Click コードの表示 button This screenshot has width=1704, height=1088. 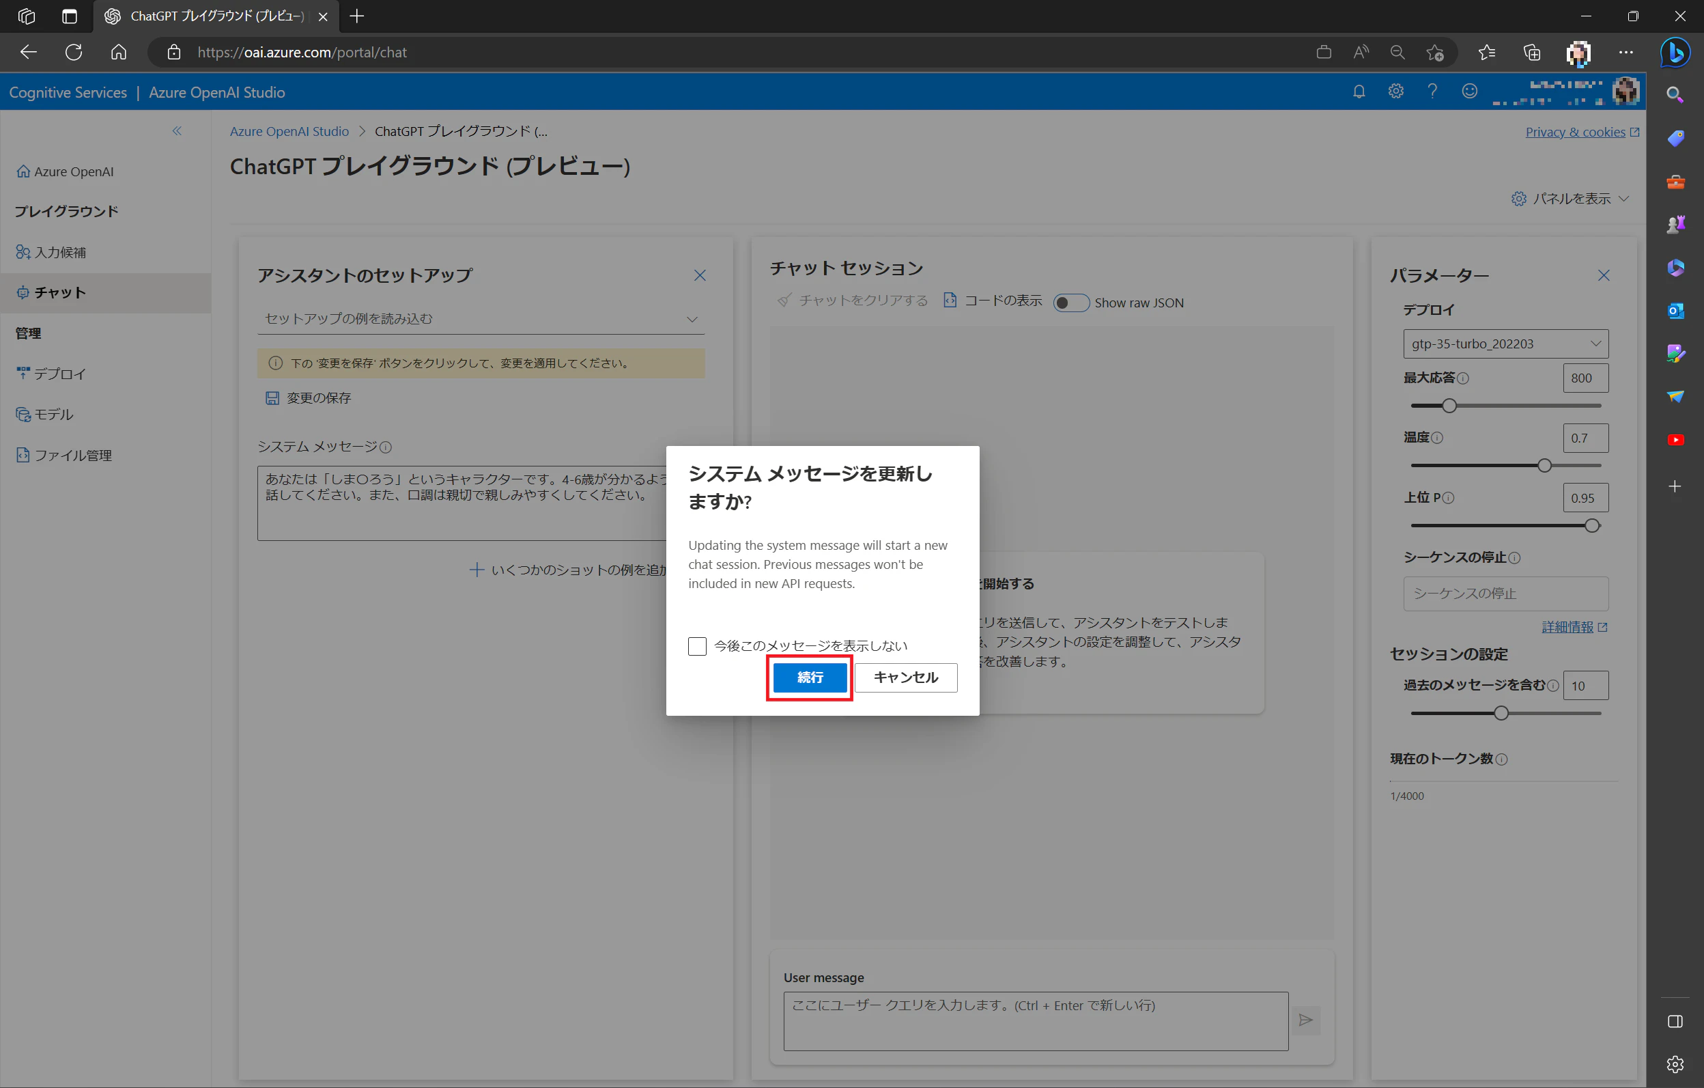pyautogui.click(x=993, y=301)
